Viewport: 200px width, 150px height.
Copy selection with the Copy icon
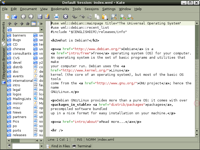[97, 17]
